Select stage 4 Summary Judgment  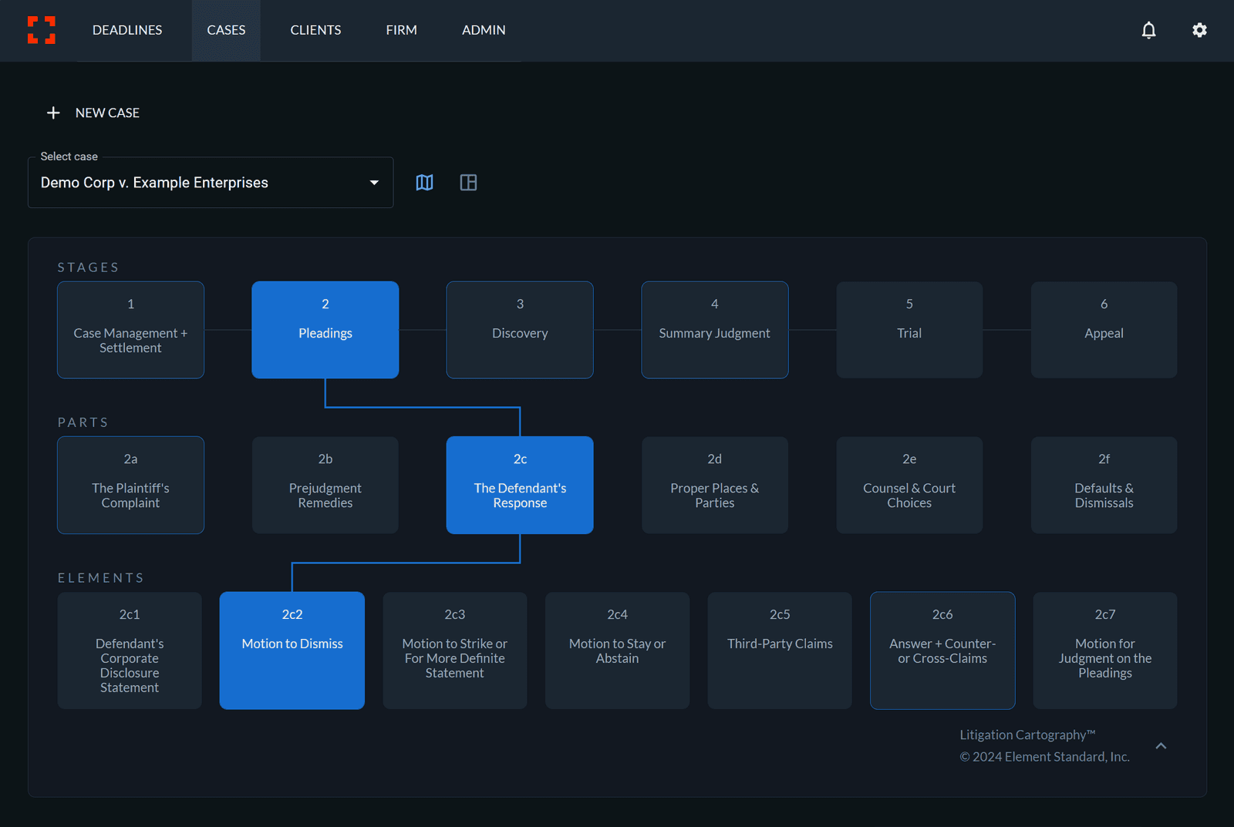715,330
